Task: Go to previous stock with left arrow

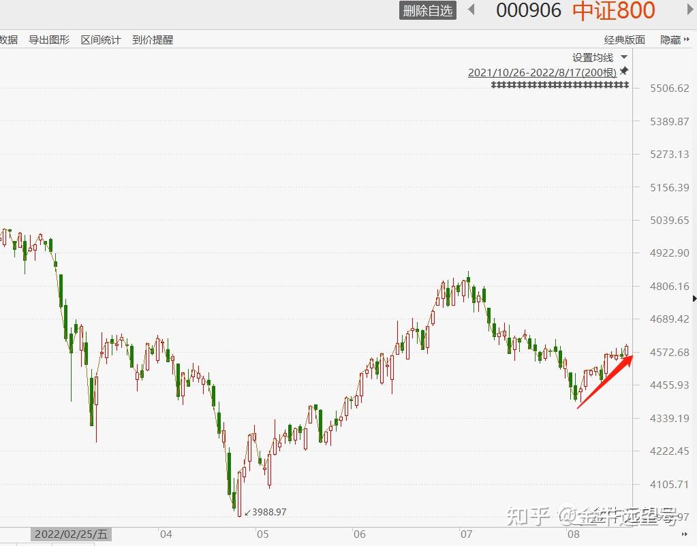Action: (471, 10)
